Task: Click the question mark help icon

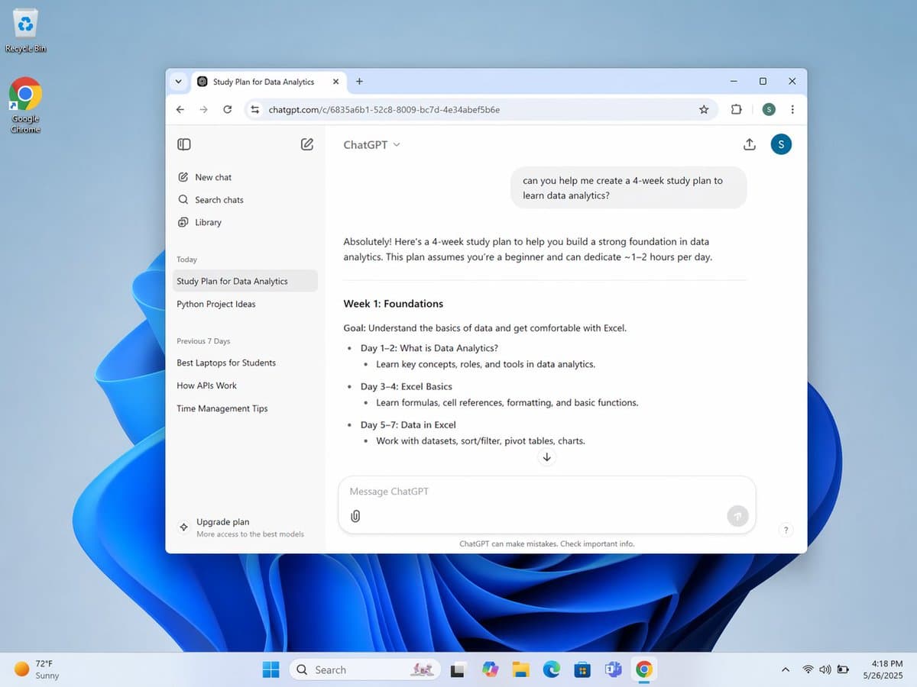Action: click(786, 530)
